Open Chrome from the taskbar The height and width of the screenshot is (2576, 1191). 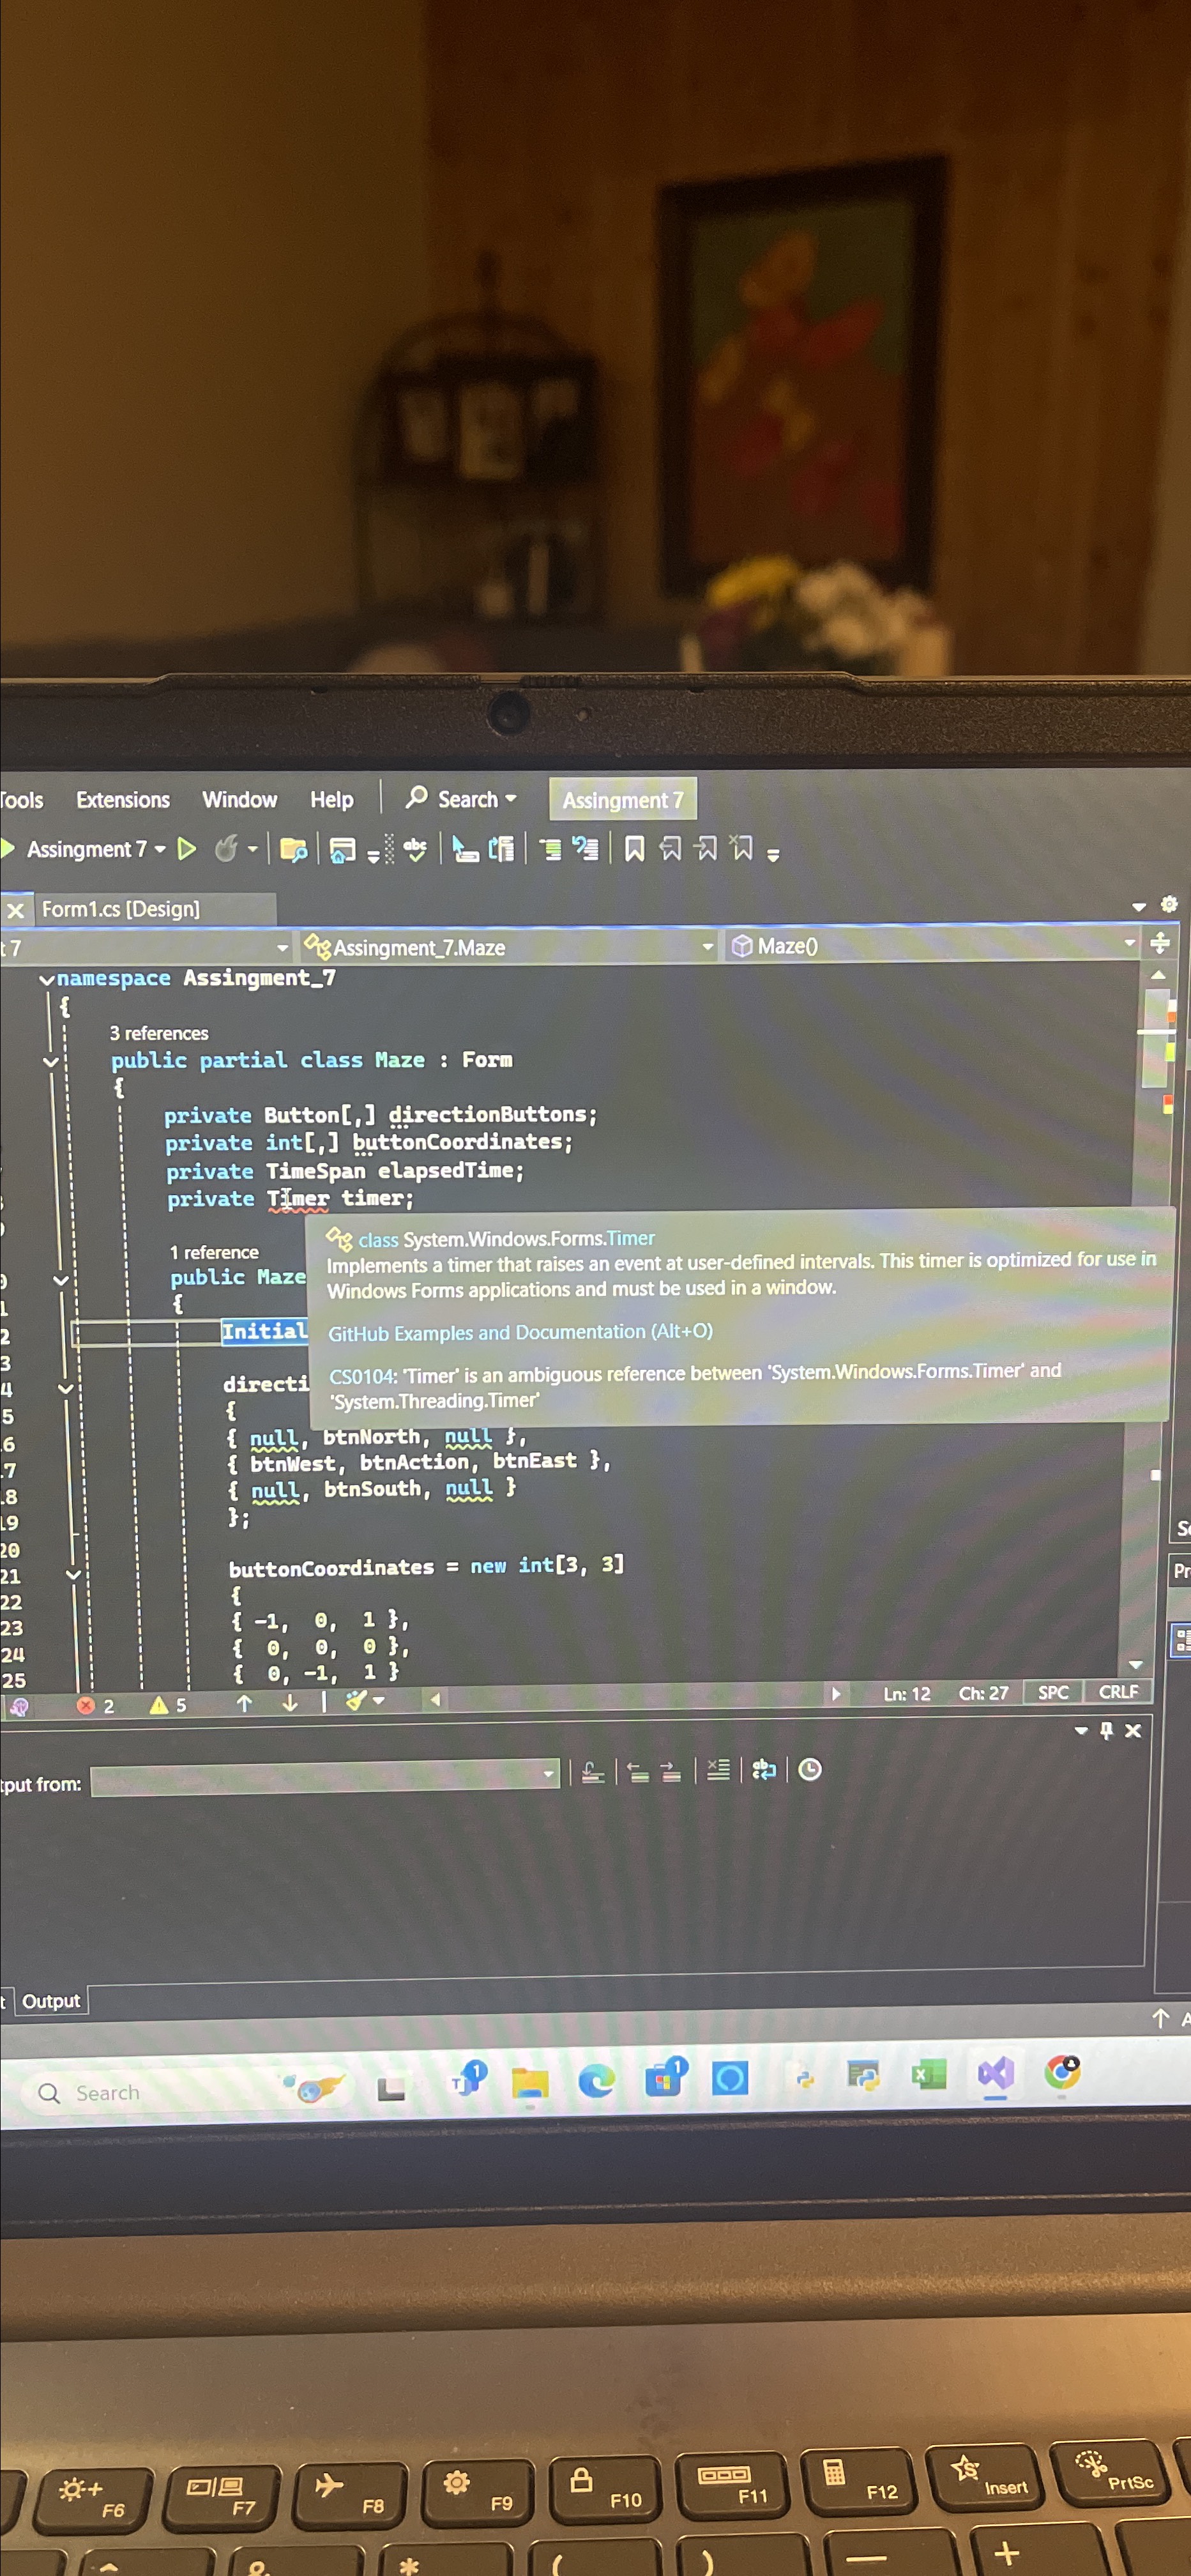(x=1062, y=2072)
